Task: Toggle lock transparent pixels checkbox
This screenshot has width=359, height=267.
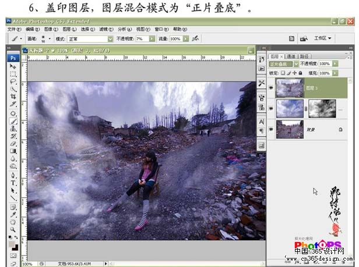Action: [x=284, y=73]
